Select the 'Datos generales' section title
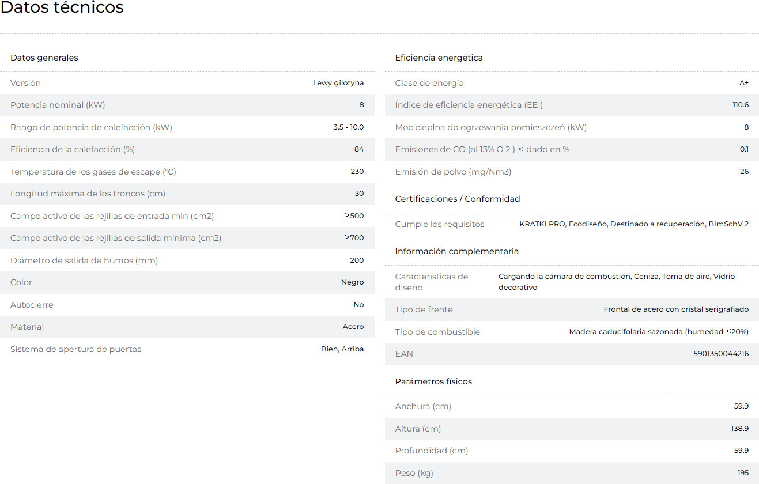This screenshot has width=759, height=484. tap(44, 58)
